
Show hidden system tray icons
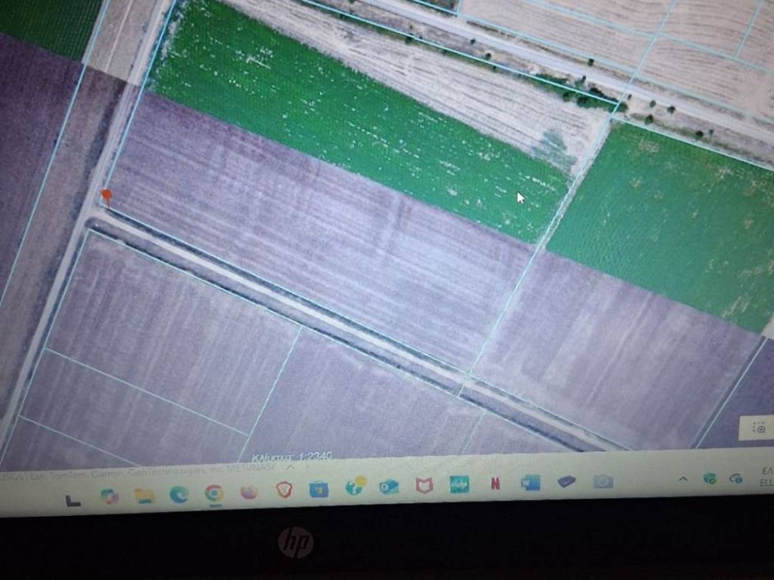pyautogui.click(x=683, y=479)
